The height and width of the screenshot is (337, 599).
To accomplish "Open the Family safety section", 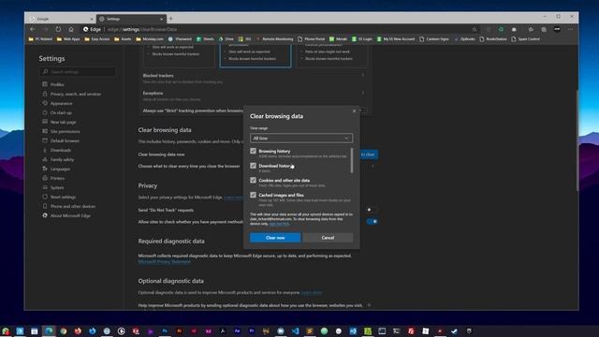I will click(x=63, y=159).
